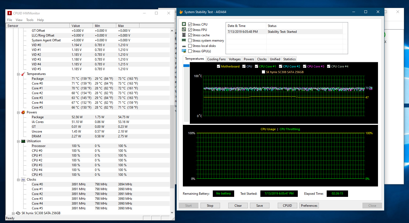Click the flame icon beside Powers in HWMonitor
Screen dimensions: 409x223
[x=23, y=112]
